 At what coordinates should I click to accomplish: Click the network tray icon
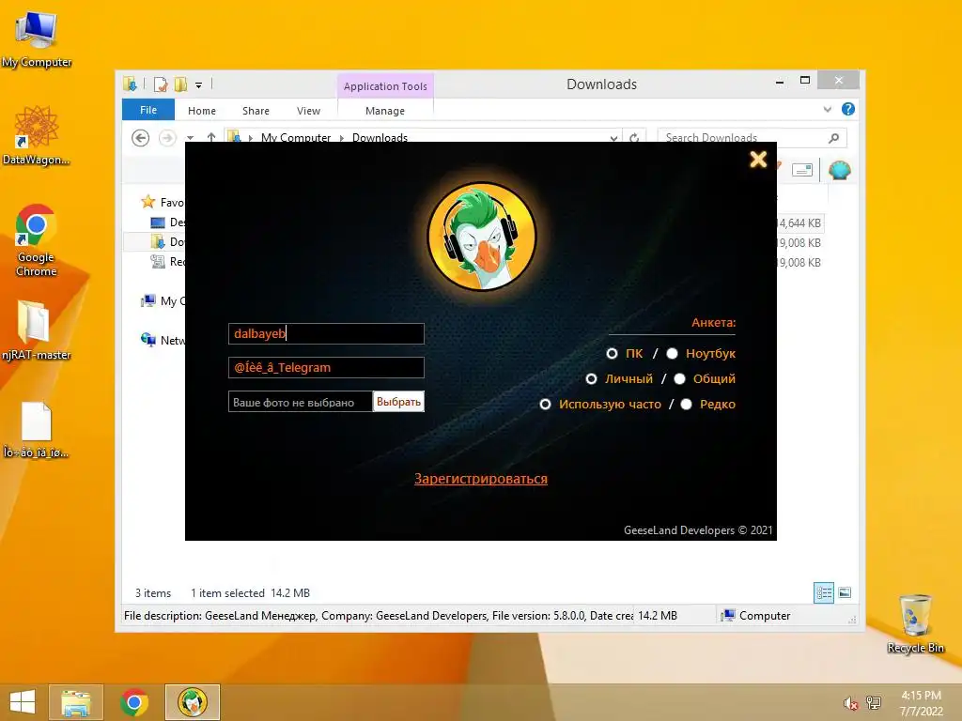pyautogui.click(x=873, y=702)
